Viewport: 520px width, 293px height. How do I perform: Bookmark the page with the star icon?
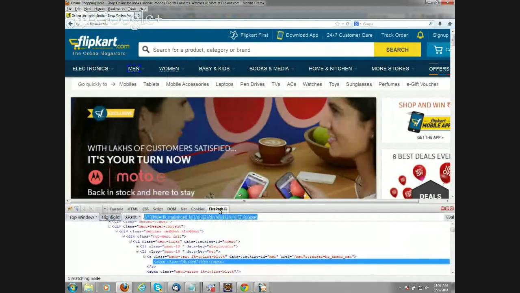(337, 24)
